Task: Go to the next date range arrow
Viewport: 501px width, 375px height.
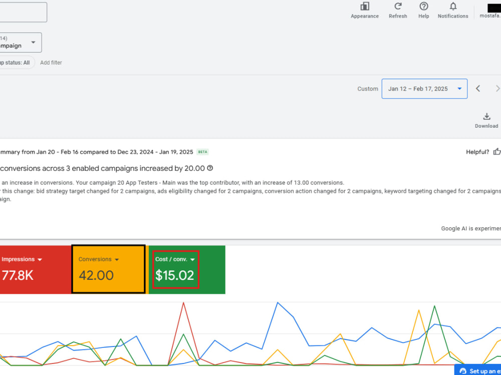Action: pyautogui.click(x=497, y=89)
